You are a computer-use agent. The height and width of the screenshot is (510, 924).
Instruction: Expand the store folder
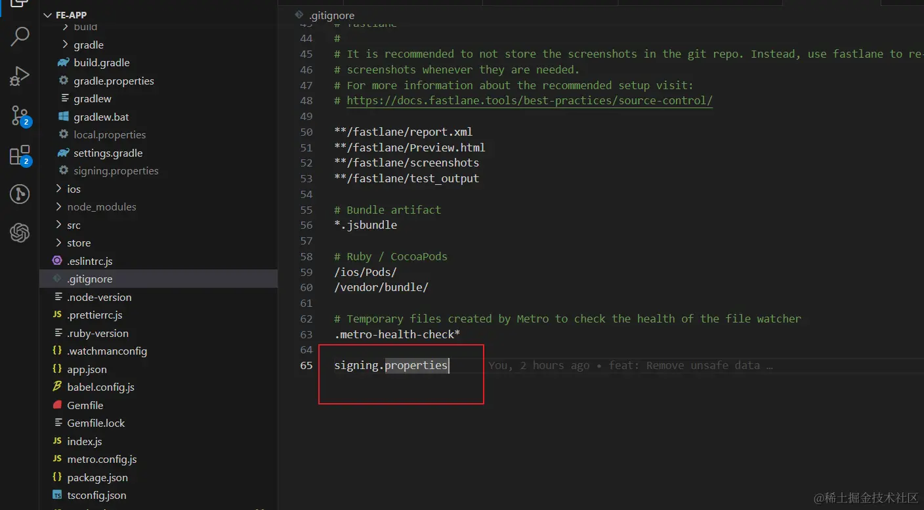pos(58,243)
